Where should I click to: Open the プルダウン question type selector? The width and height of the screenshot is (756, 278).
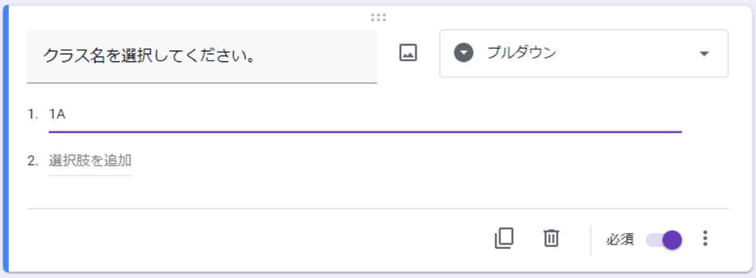(x=583, y=53)
